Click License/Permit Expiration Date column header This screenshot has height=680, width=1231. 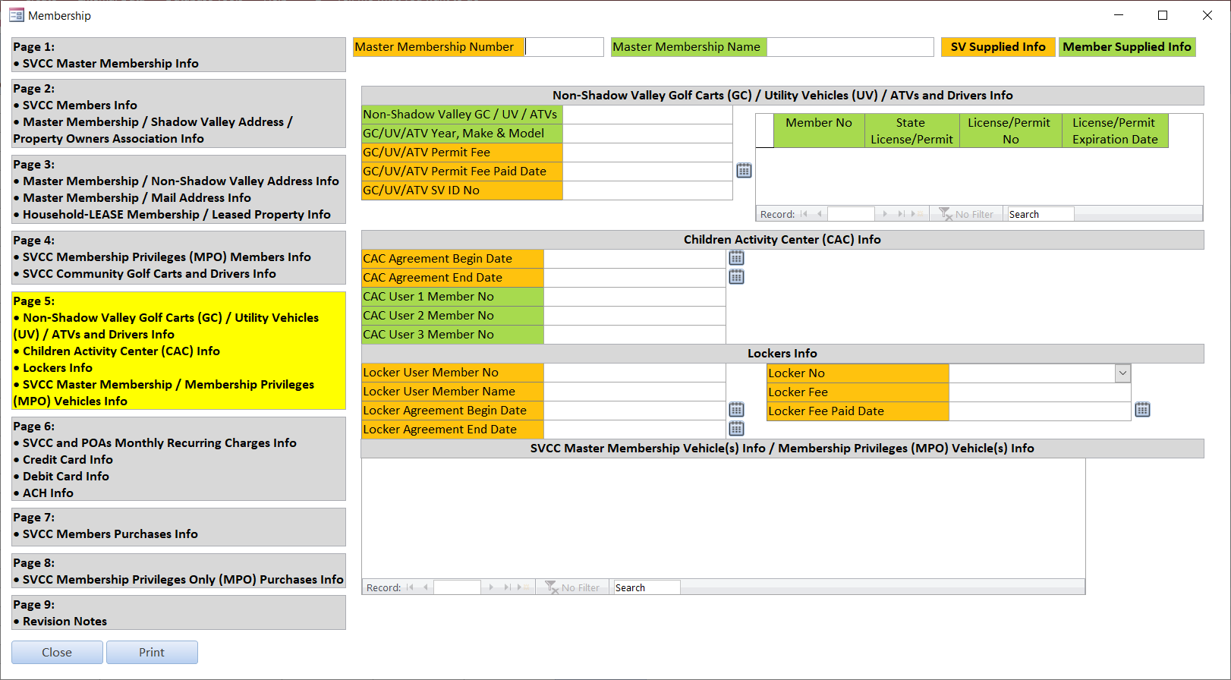(x=1115, y=131)
